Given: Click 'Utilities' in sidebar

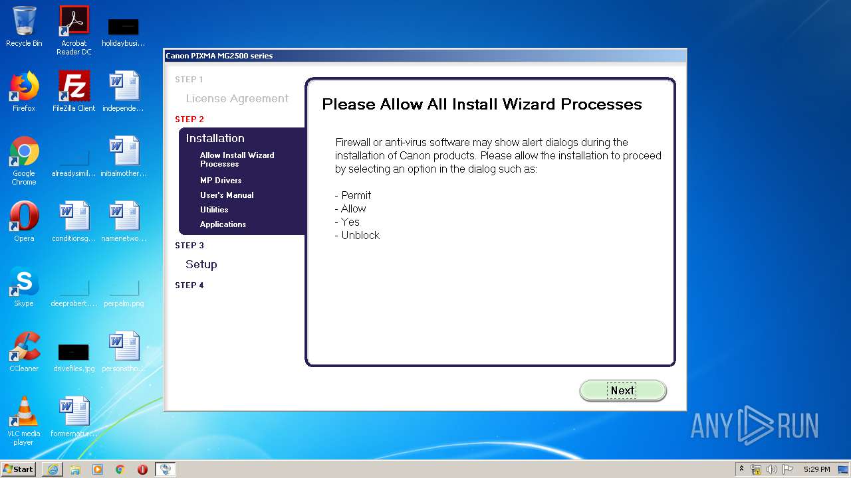Looking at the screenshot, I should [214, 210].
